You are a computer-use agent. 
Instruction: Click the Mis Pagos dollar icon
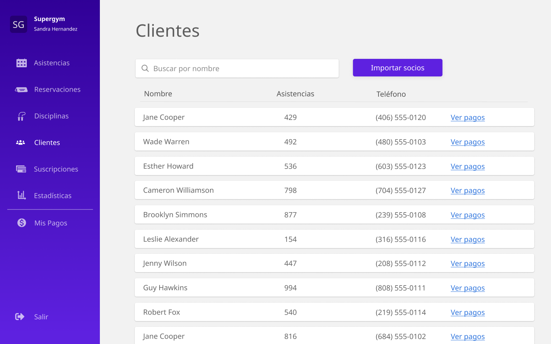pyautogui.click(x=22, y=223)
